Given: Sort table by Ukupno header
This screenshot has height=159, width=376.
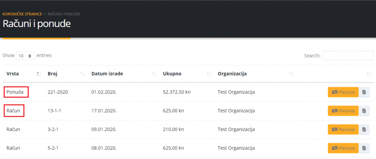Looking at the screenshot, I should (172, 74).
